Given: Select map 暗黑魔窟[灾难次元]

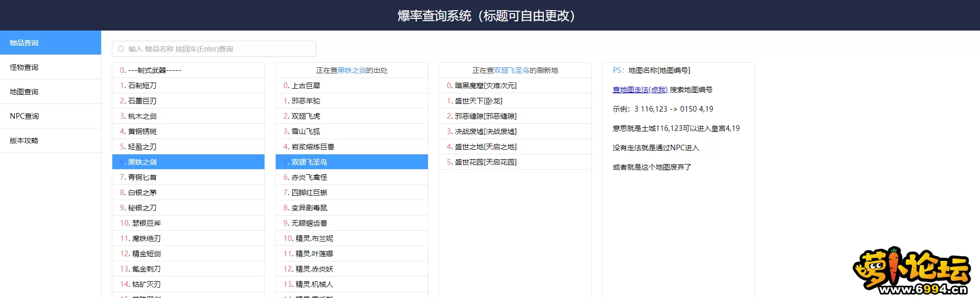Looking at the screenshot, I should pos(485,86).
